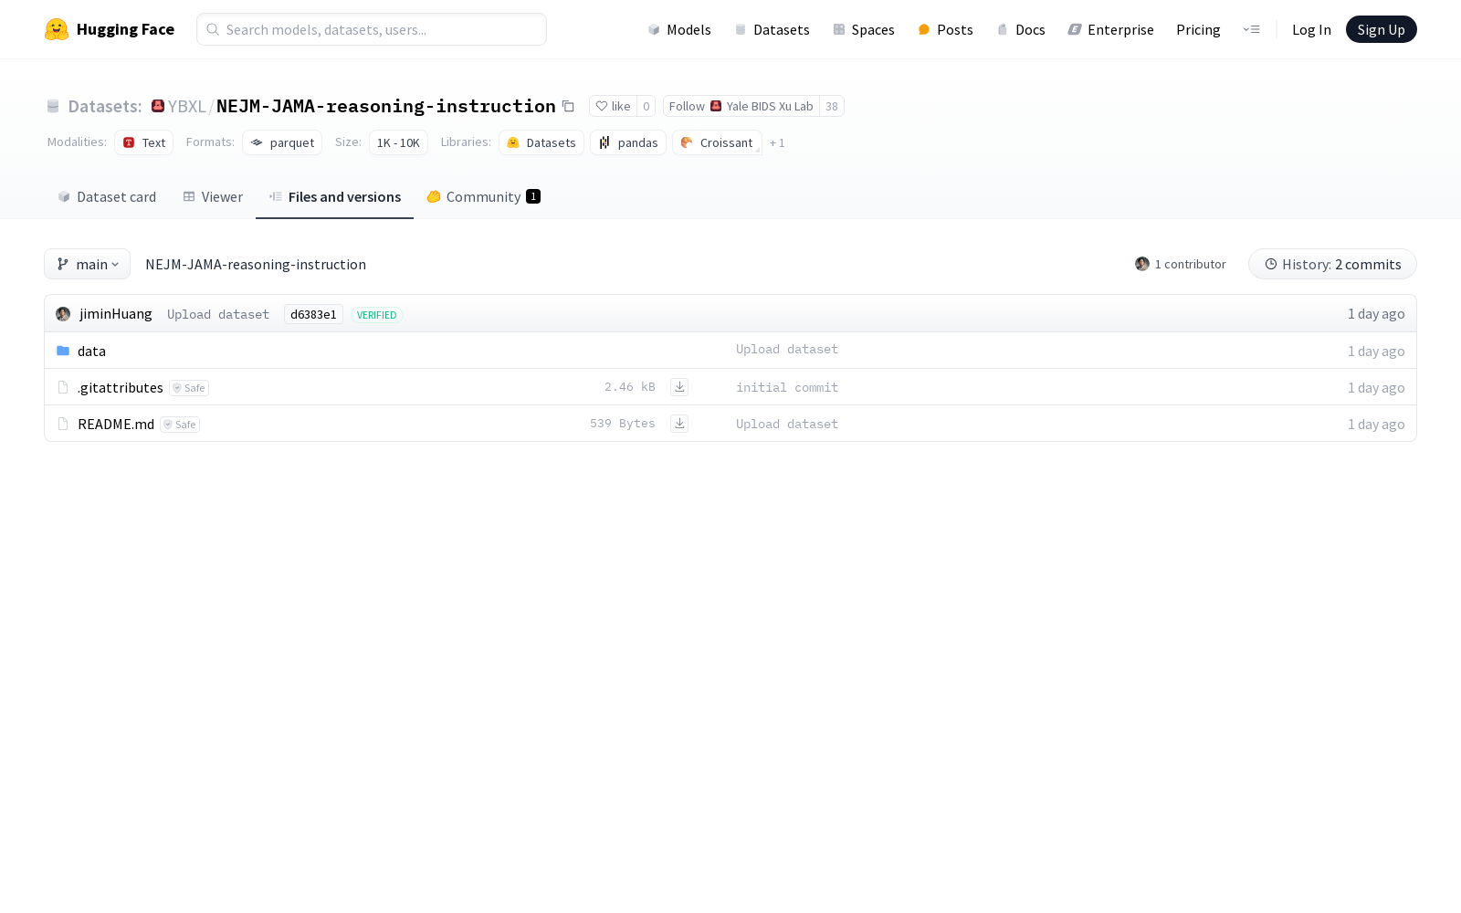Open the data folder
1461x913 pixels.
tap(91, 352)
